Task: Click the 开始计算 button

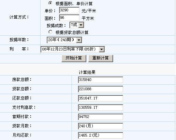Action: [74, 58]
